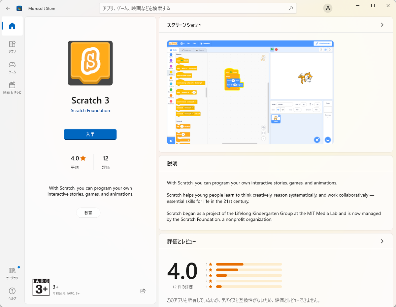Go back with the back arrow
Screen dimensions: 396x307
click(8, 8)
